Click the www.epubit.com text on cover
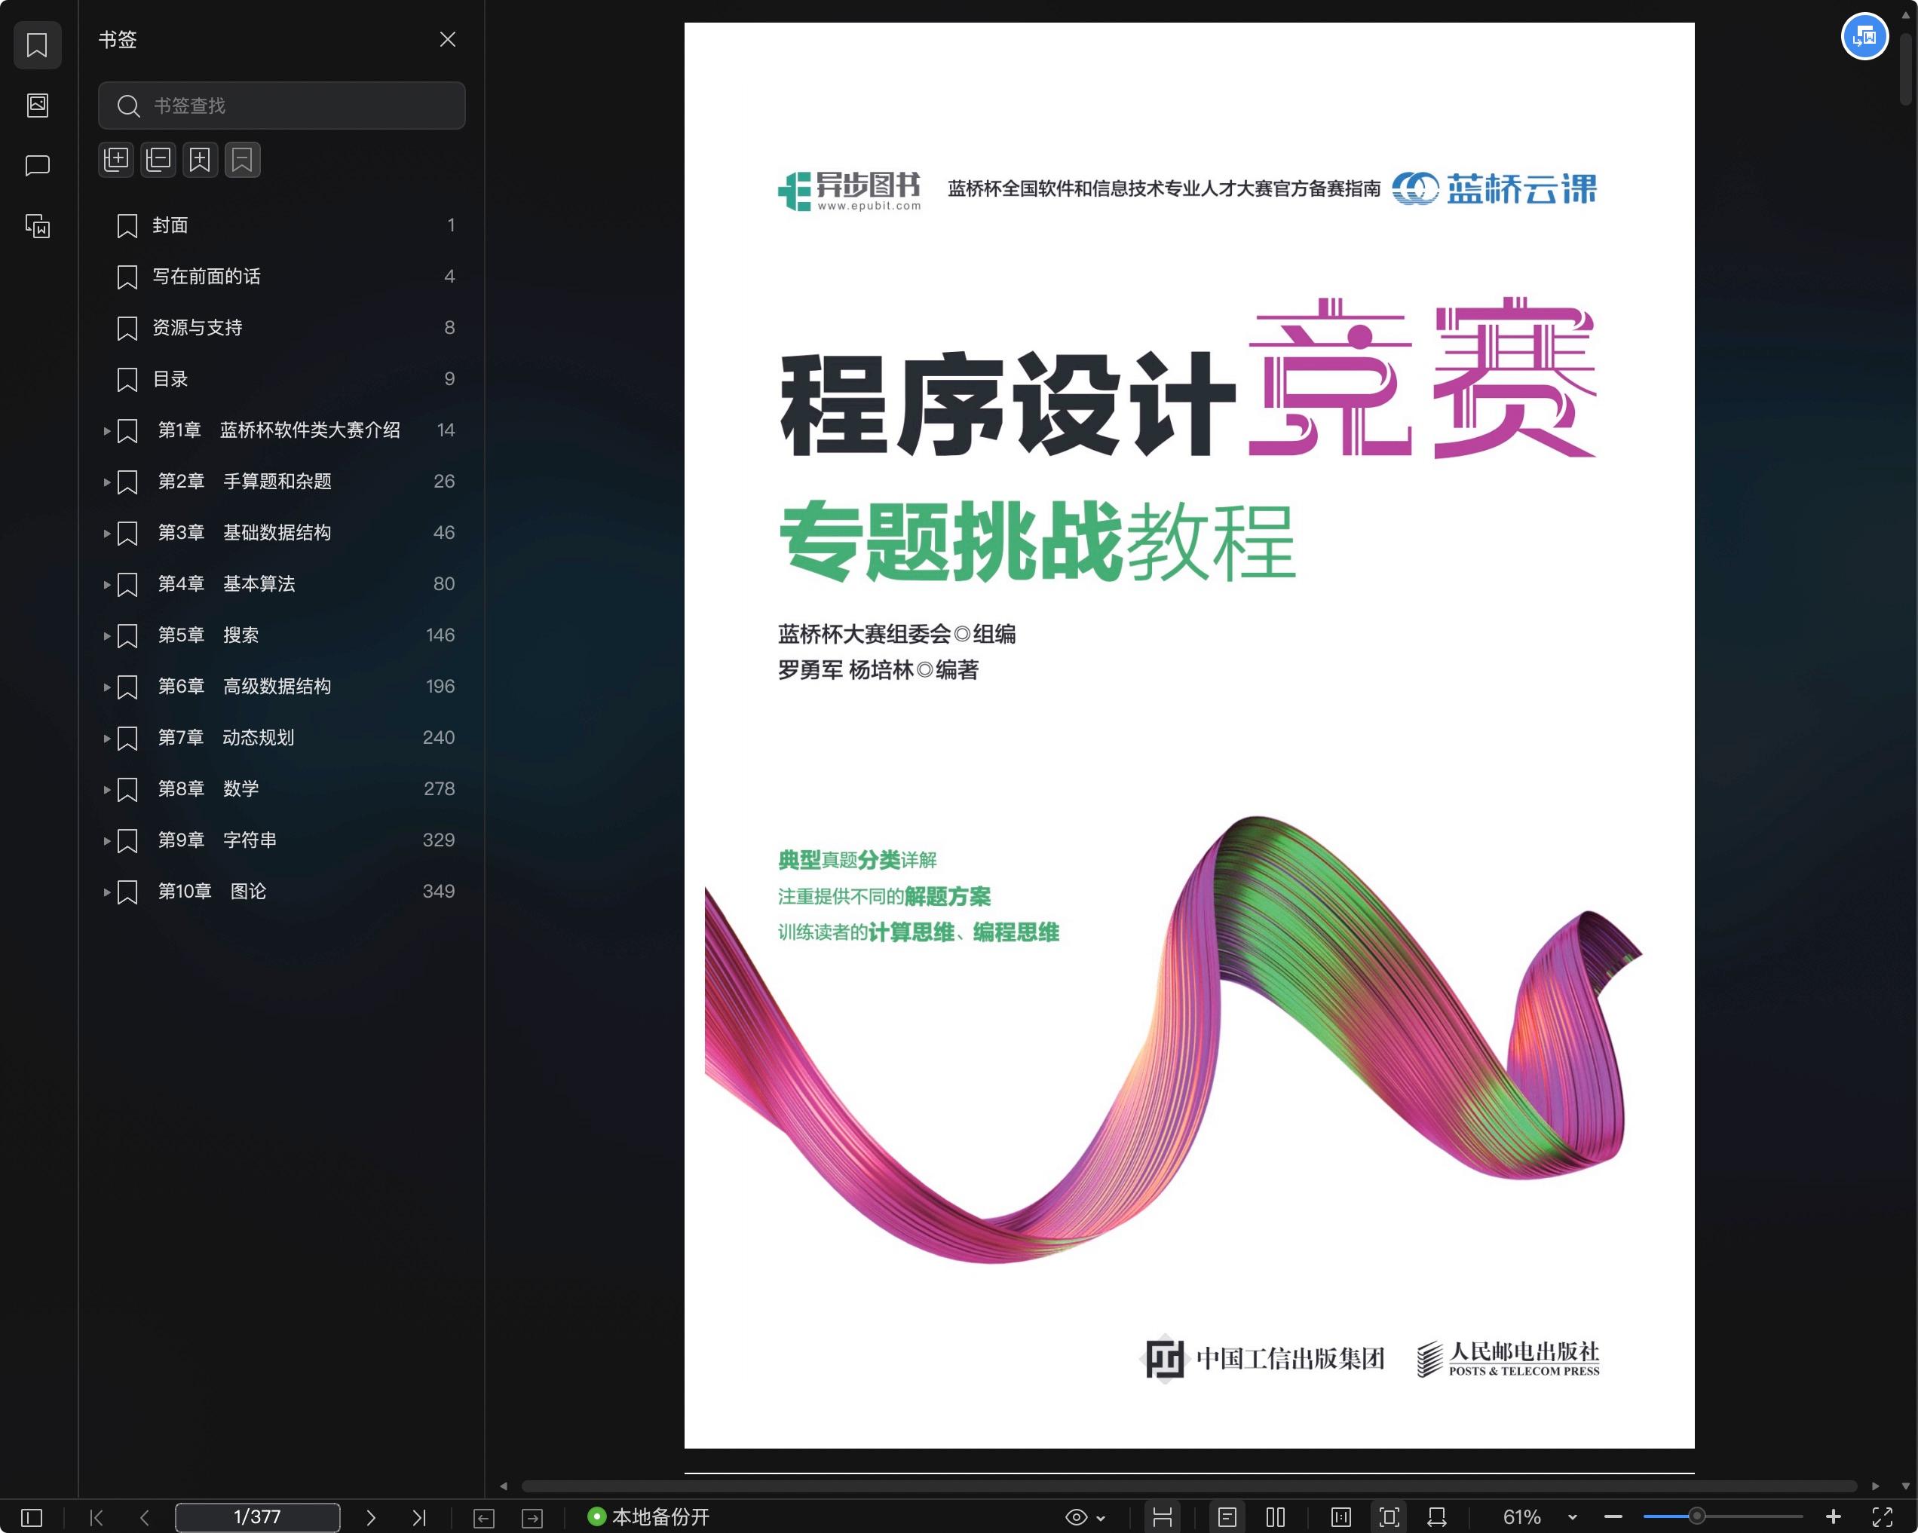Viewport: 1918px width, 1533px height. 869,207
